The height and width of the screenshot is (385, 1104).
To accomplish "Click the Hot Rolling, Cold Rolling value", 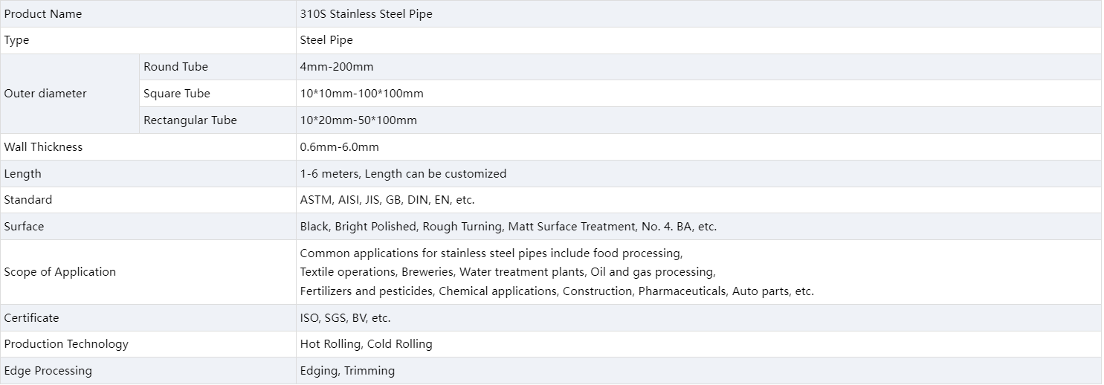I will pos(366,344).
